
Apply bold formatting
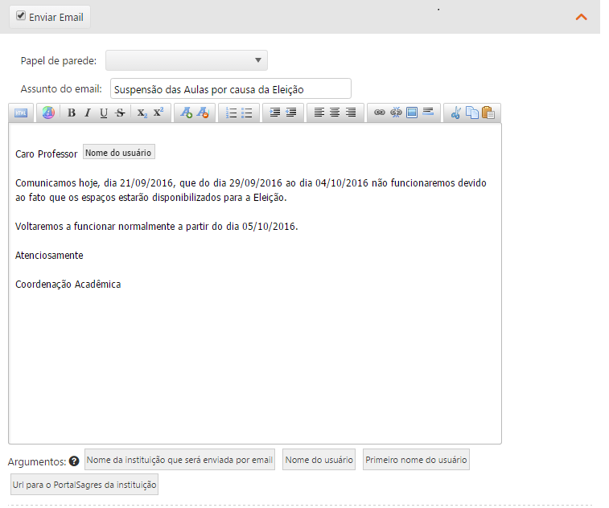pyautogui.click(x=72, y=113)
